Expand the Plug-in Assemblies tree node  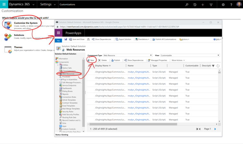(x=58, y=79)
